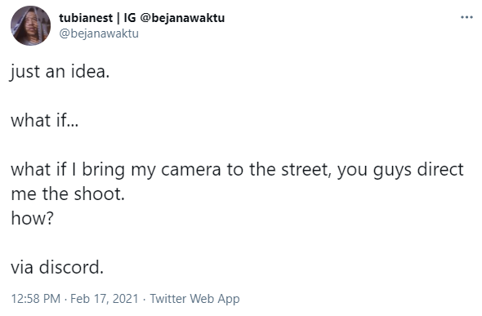The width and height of the screenshot is (482, 316).
Task: Click the 12:58 PM timestamp
Action: [36, 299]
